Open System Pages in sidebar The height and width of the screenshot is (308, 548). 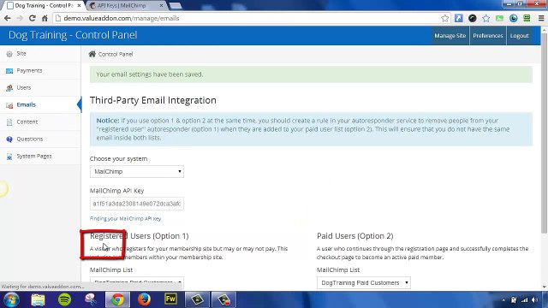click(x=40, y=157)
